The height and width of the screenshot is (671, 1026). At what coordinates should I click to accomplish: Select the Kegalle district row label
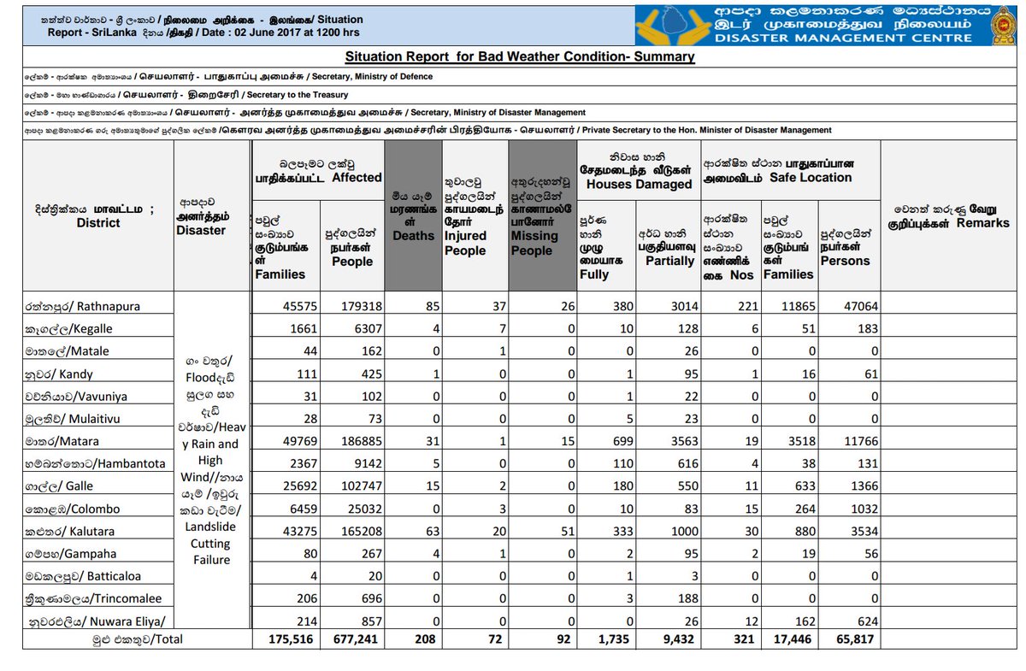tap(70, 328)
